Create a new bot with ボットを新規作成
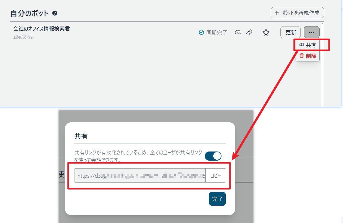The image size is (343, 223). point(297,13)
